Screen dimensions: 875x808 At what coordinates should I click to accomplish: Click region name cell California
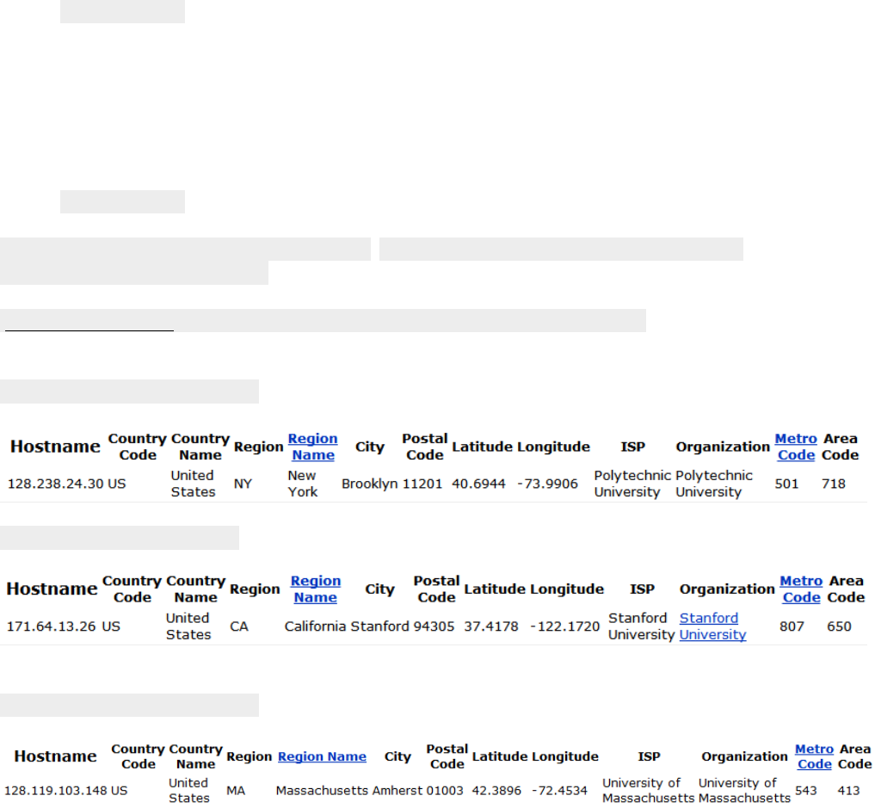315,626
